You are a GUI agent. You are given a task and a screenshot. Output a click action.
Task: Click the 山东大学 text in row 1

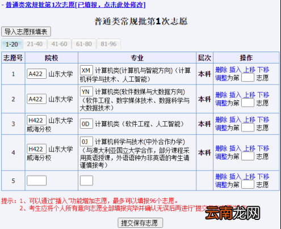61,74
